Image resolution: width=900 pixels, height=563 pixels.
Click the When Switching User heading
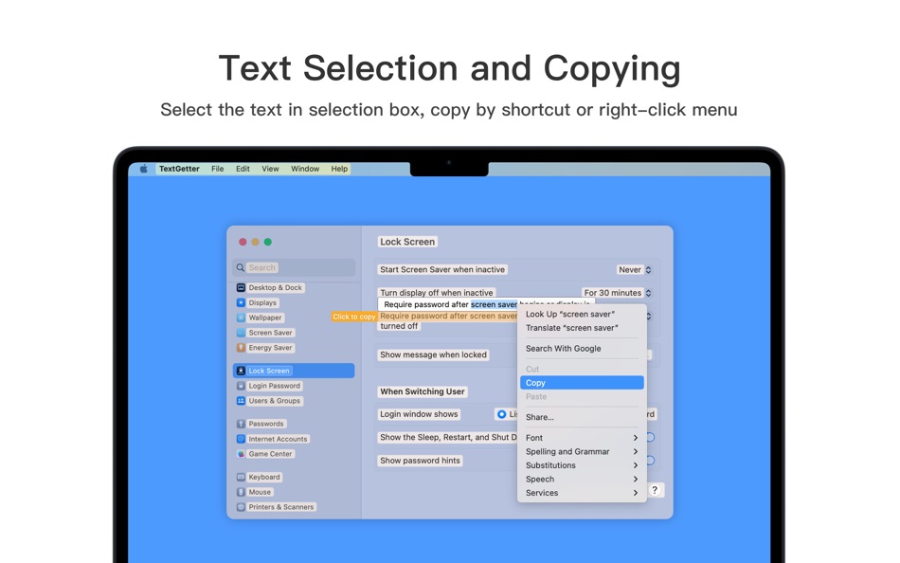click(x=423, y=391)
